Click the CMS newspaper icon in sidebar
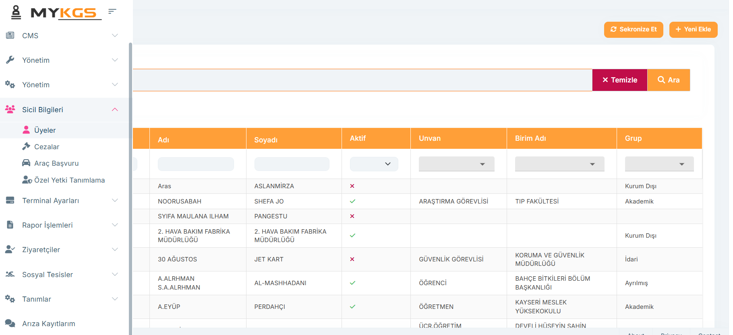The image size is (733, 335). coord(10,35)
